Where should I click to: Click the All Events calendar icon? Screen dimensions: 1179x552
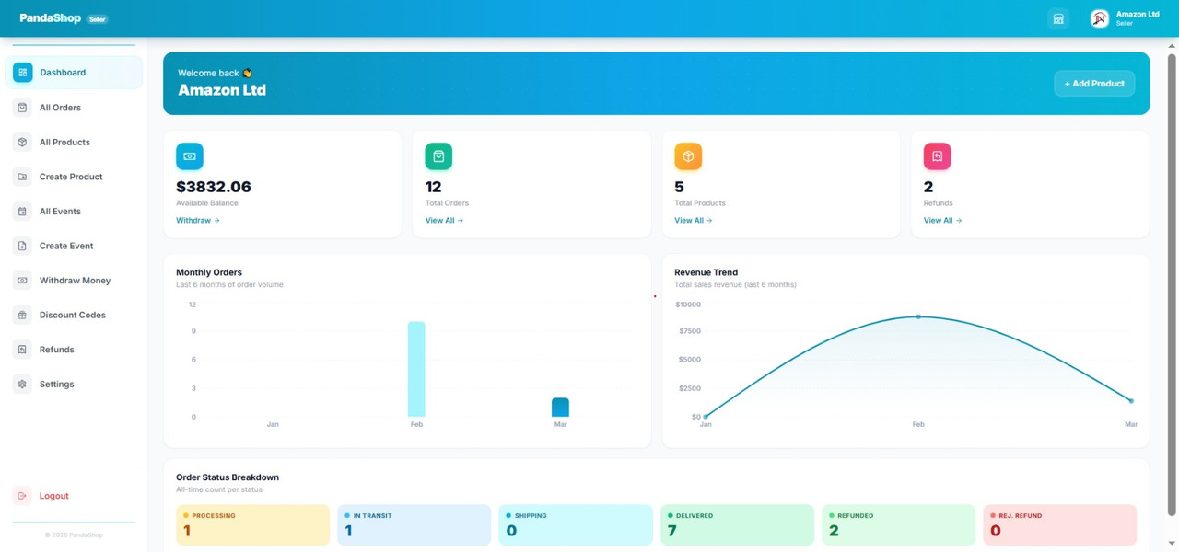point(22,211)
